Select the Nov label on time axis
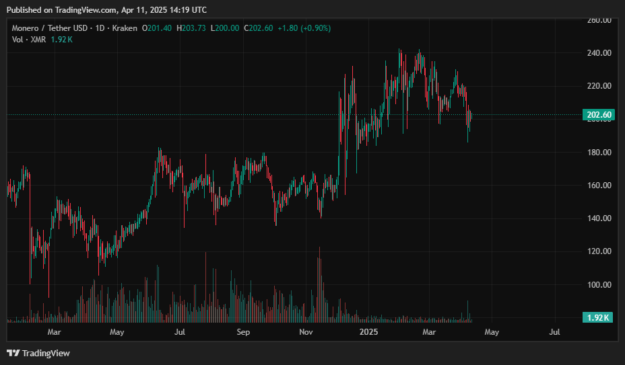Viewport: 625px width, 365px height. click(306, 332)
